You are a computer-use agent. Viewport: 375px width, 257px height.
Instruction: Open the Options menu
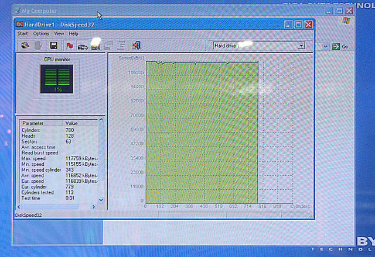coord(41,34)
